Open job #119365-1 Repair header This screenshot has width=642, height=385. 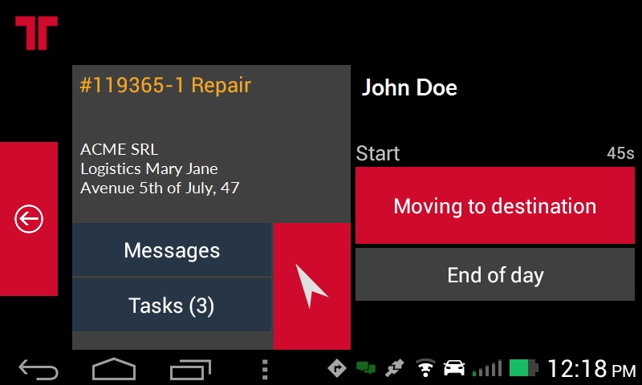(x=165, y=85)
